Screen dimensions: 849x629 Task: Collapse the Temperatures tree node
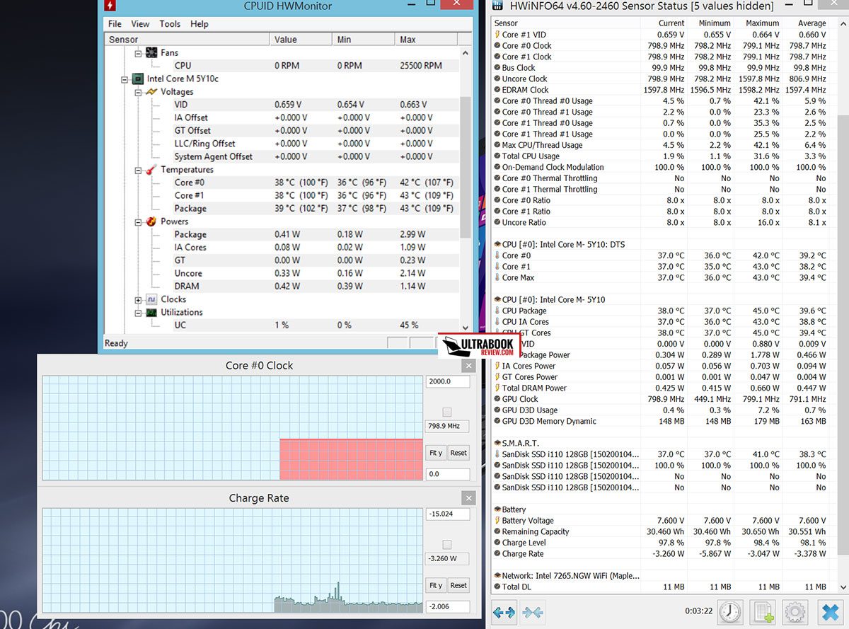[138, 170]
